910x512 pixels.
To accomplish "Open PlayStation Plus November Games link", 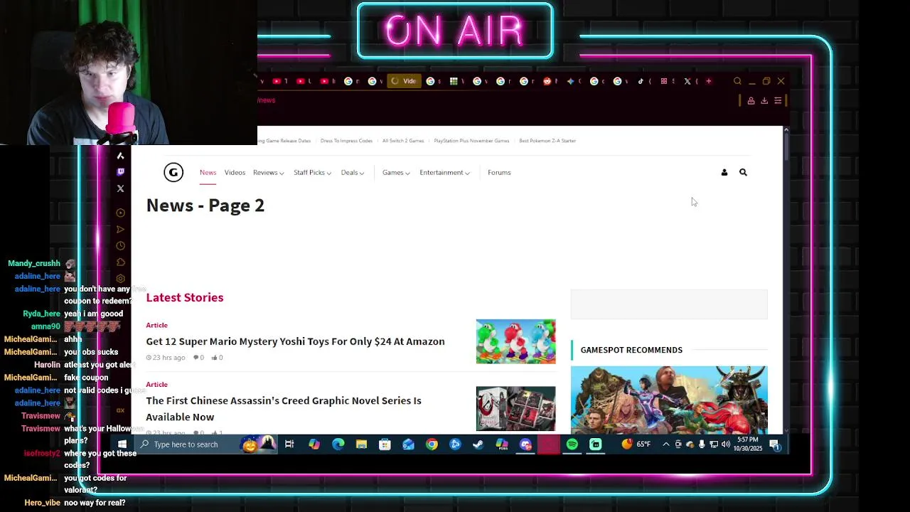I will [471, 141].
